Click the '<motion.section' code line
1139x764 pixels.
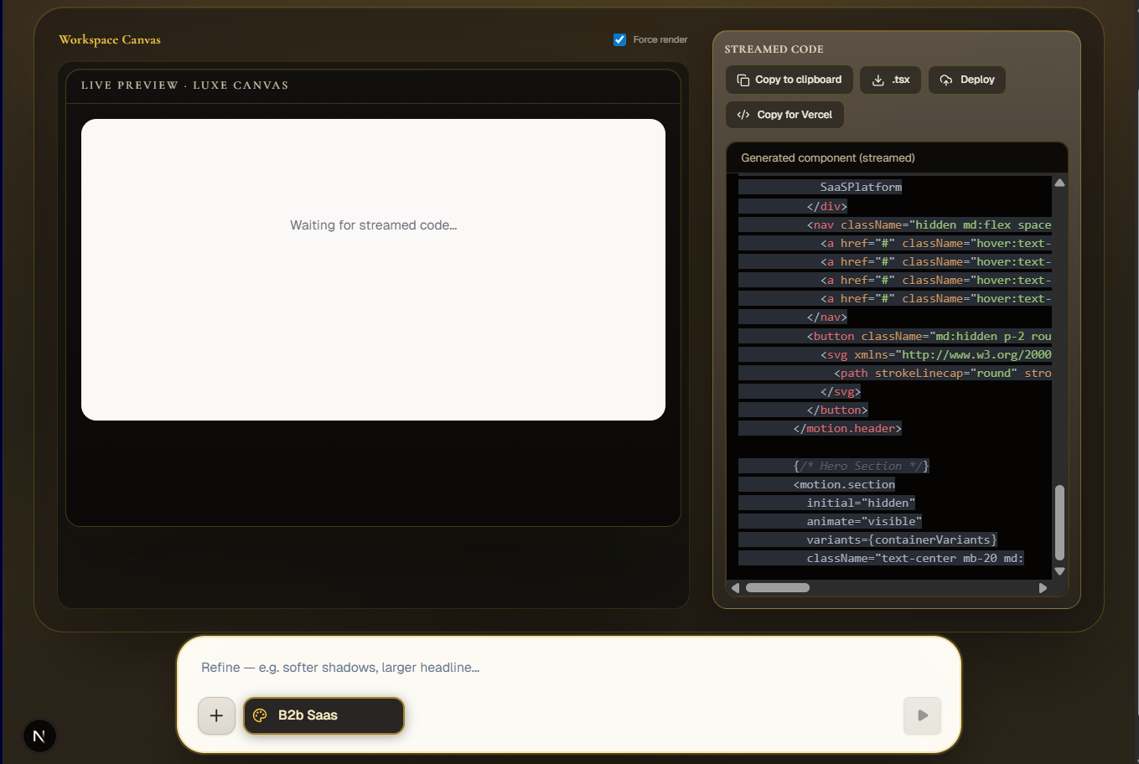pyautogui.click(x=844, y=485)
